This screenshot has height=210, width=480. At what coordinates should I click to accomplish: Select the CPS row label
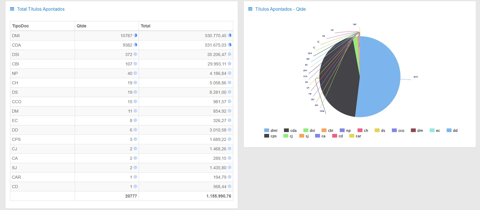[16, 139]
